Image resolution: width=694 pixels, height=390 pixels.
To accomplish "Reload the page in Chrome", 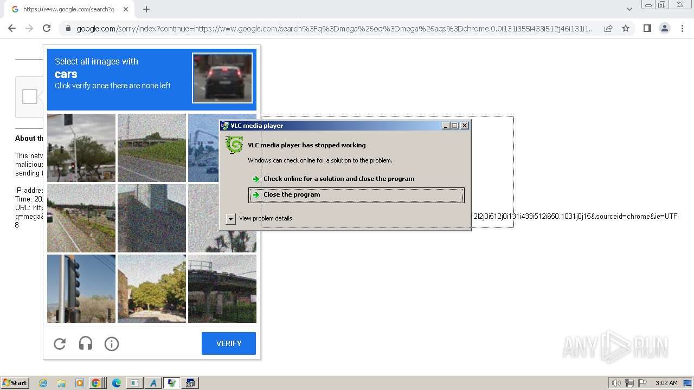I will click(x=47, y=28).
